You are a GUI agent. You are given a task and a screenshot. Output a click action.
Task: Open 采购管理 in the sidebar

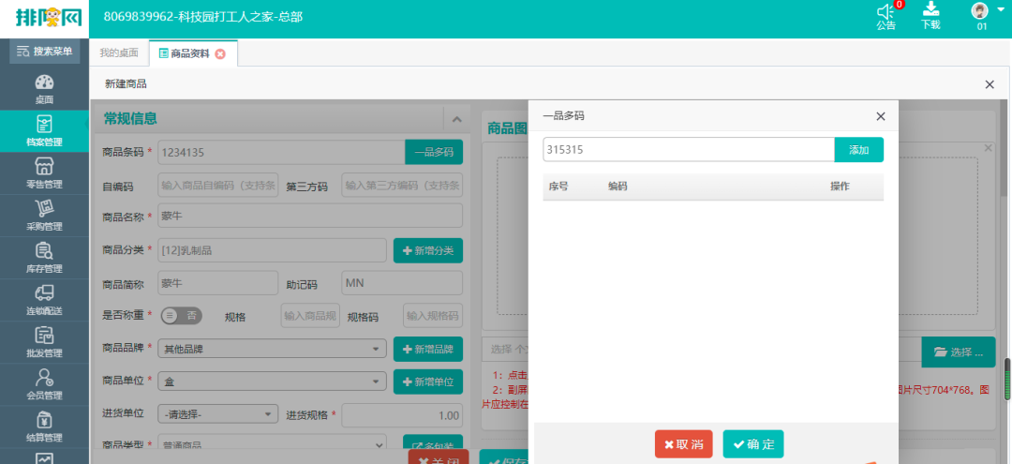pos(44,216)
